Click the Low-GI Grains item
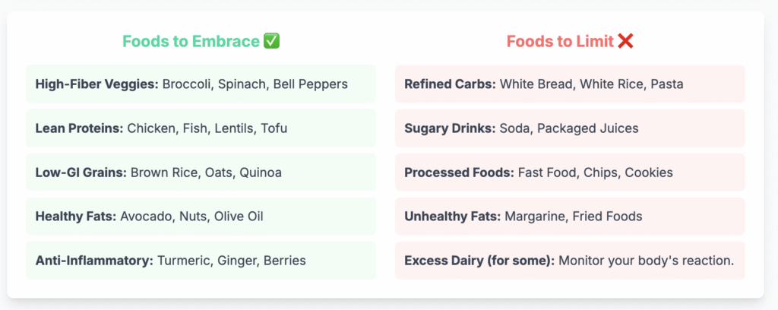The image size is (778, 310). (201, 172)
